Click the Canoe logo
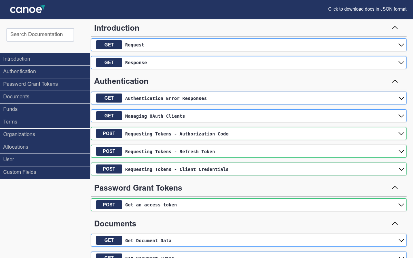Screen dimensions: 413x258 coord(27,9)
